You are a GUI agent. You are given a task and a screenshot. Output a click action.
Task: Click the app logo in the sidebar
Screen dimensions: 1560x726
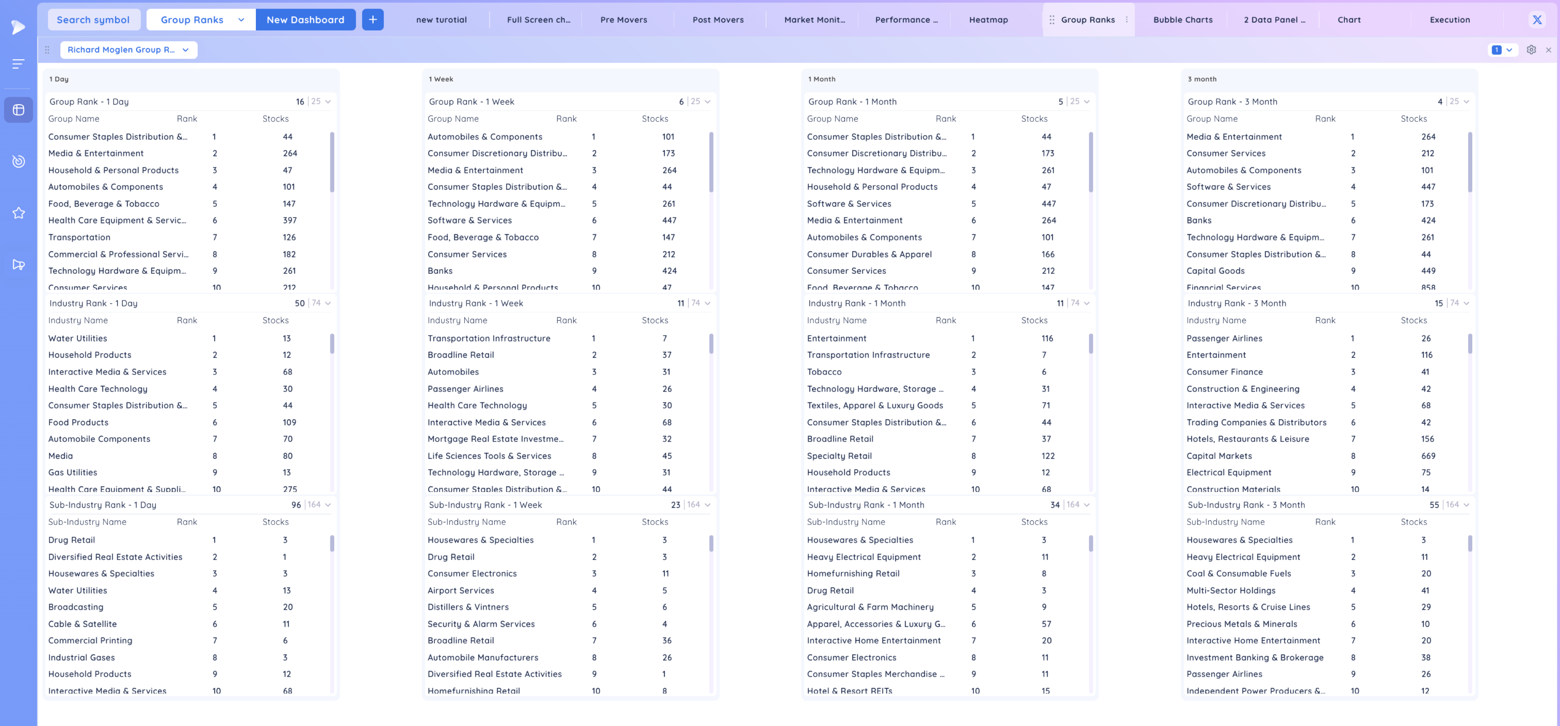pyautogui.click(x=18, y=27)
